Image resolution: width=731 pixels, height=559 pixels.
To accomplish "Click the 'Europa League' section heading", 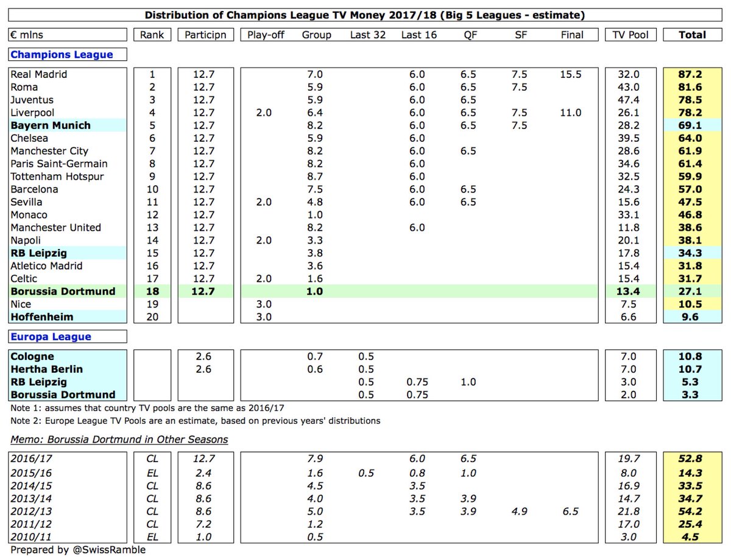I will pos(51,337).
